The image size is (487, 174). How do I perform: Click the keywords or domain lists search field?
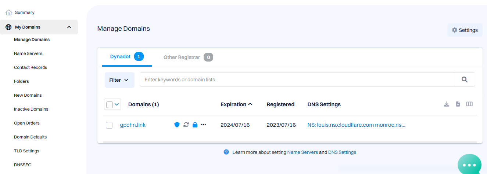[297, 79]
